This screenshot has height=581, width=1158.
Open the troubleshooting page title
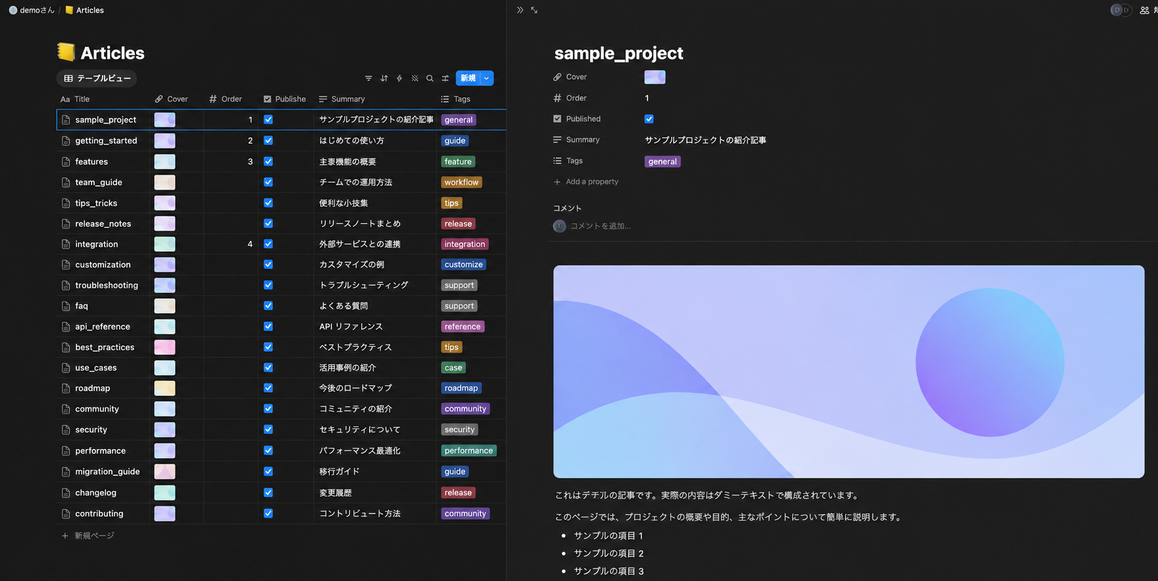click(107, 285)
